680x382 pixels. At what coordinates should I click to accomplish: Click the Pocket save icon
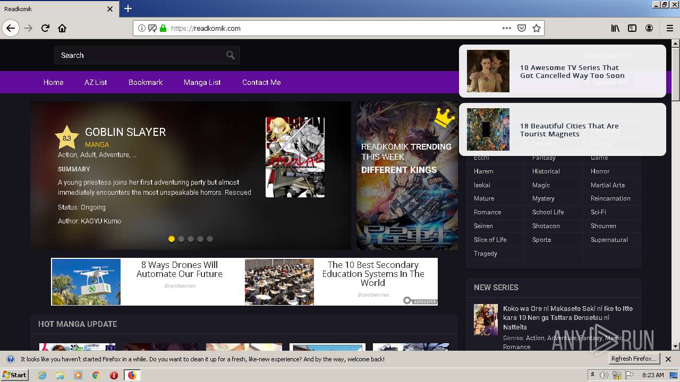click(x=522, y=28)
